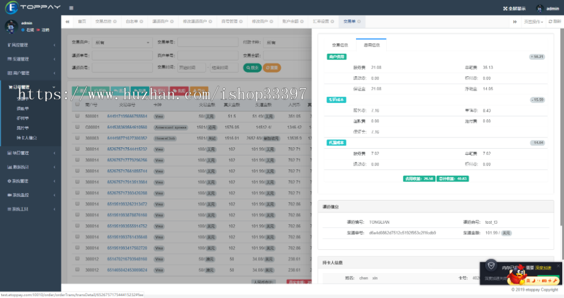The width and height of the screenshot is (564, 298).
Task: Expand the sidebar section below 持卡人信息
Action: tap(31, 153)
